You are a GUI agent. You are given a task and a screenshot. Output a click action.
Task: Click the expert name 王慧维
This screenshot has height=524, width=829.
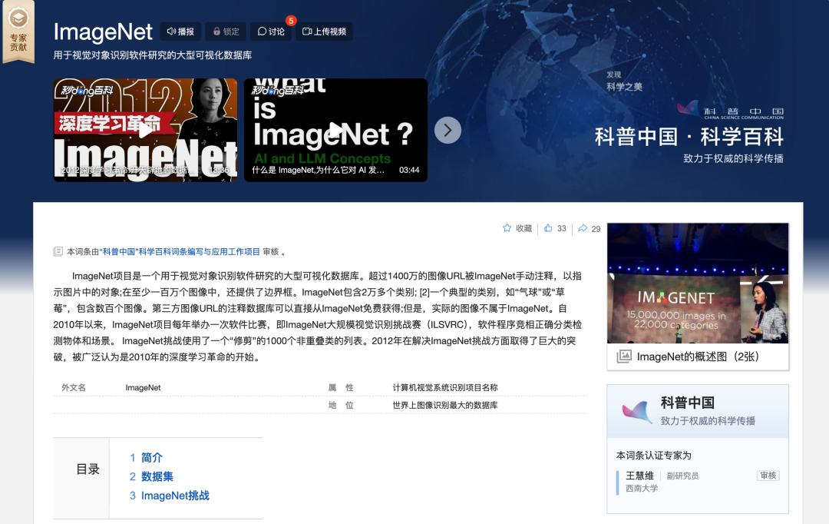coord(639,476)
